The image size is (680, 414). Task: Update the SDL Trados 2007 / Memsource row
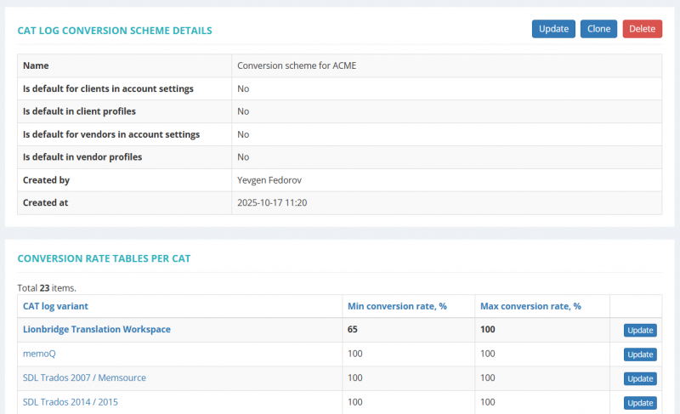[x=639, y=378]
